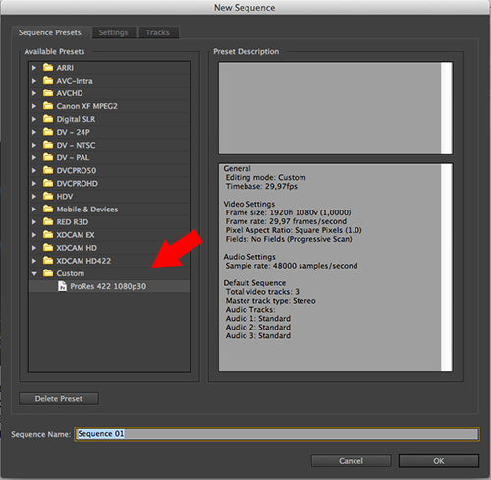Viewport: 491px width, 480px height.
Task: Select the Canon XF MPEG2 label
Action: pyautogui.click(x=86, y=106)
